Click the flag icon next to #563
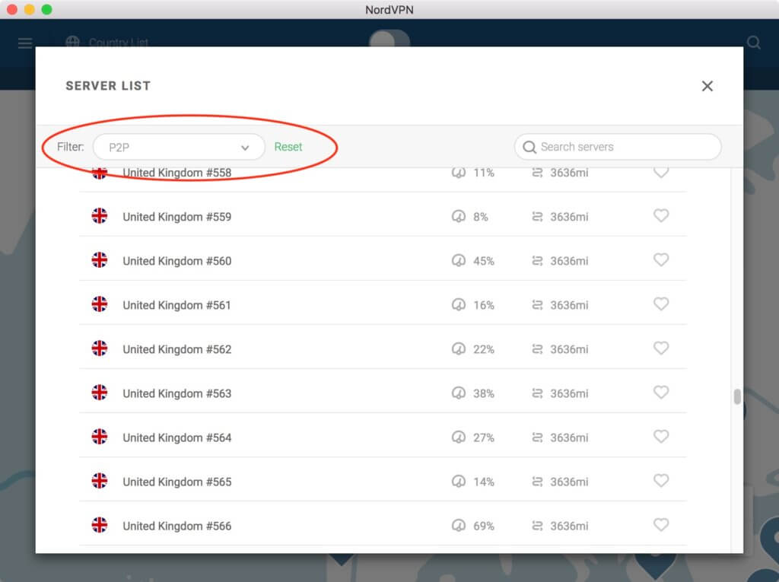 pyautogui.click(x=100, y=393)
